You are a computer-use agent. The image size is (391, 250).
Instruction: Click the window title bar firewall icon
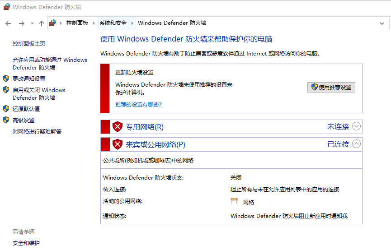click(x=7, y=7)
